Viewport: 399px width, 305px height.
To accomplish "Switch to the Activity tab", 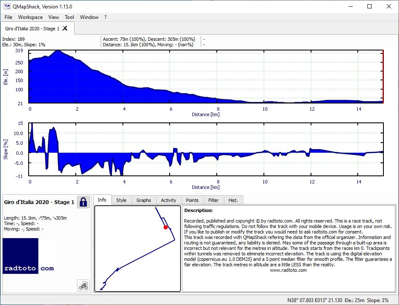I will 168,200.
